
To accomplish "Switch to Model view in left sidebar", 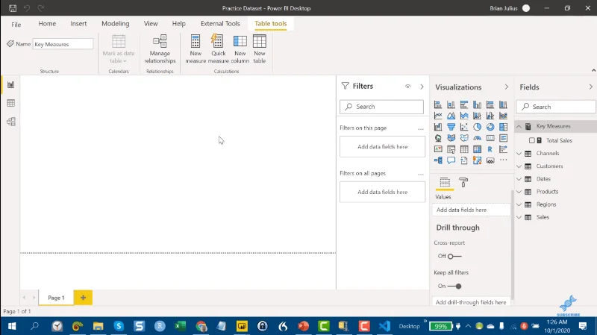I will [x=11, y=122].
